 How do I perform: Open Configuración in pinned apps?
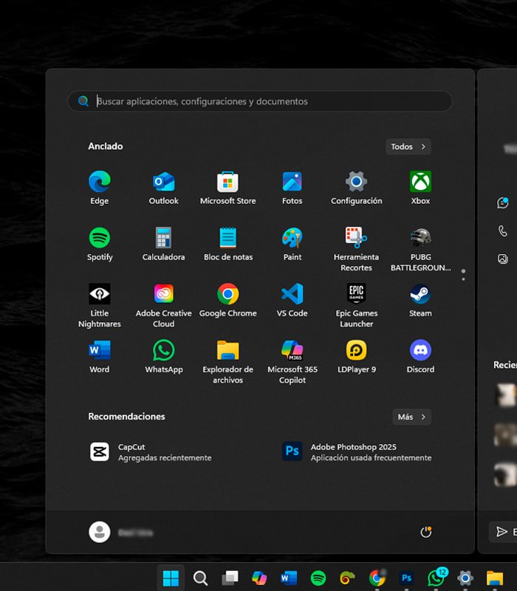pyautogui.click(x=357, y=188)
